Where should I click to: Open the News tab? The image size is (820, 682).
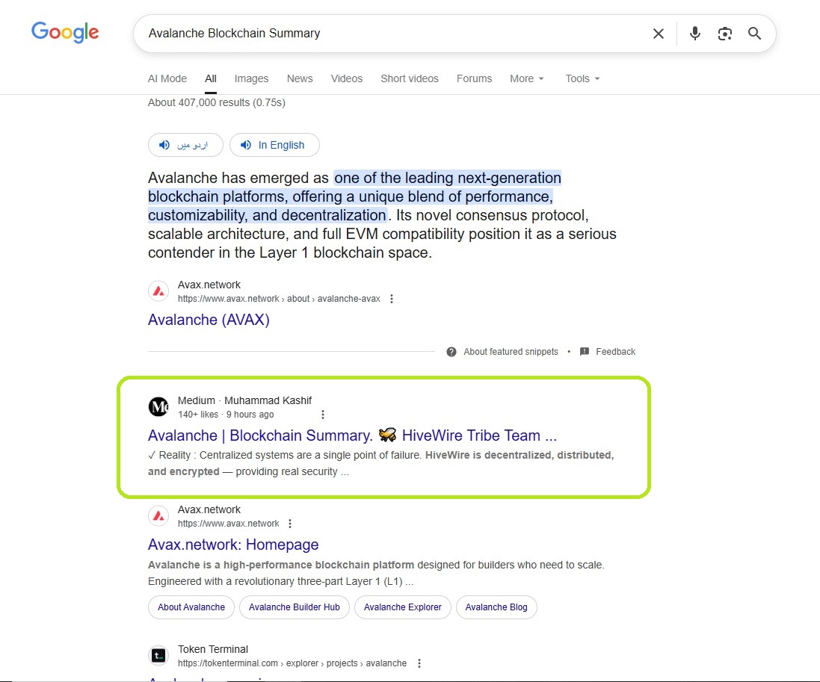tap(300, 78)
